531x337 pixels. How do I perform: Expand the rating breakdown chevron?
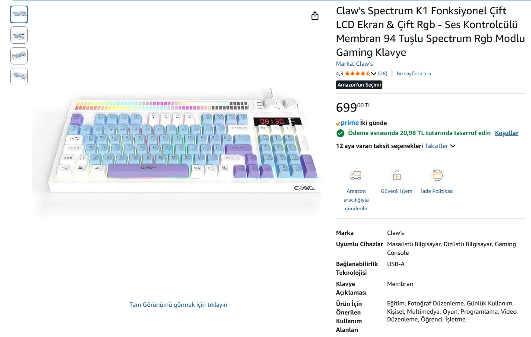(374, 74)
